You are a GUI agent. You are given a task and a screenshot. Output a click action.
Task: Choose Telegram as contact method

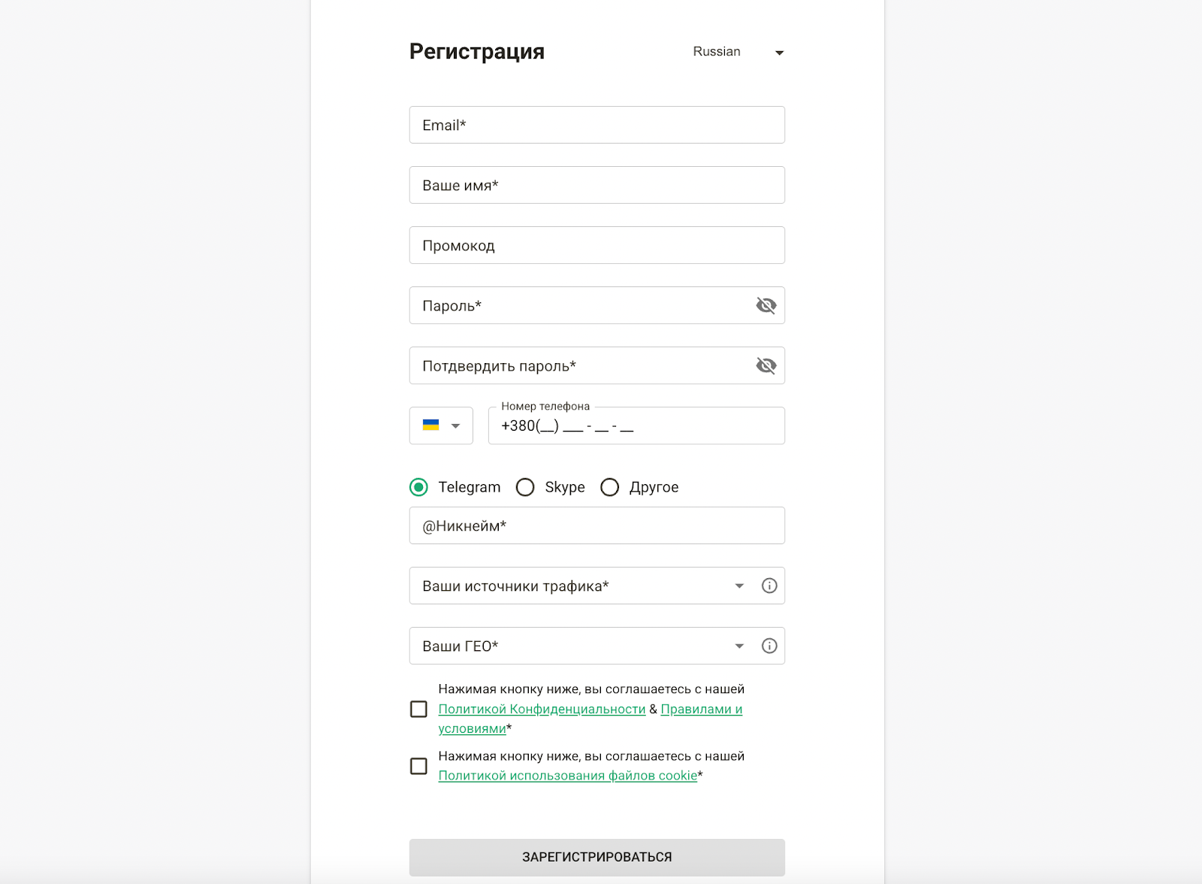click(x=418, y=487)
